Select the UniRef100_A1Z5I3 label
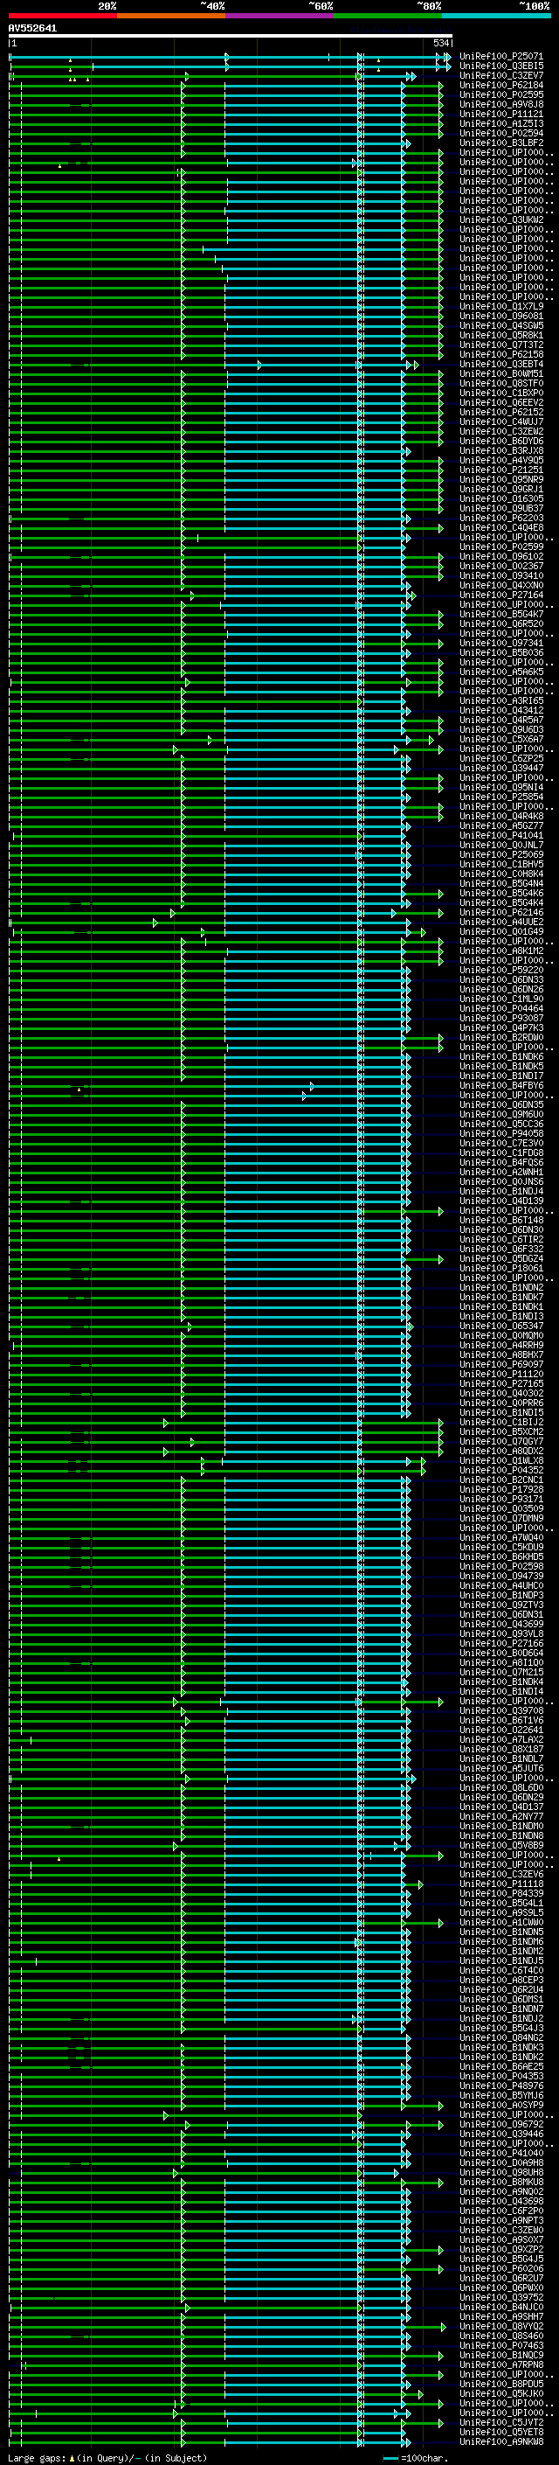 point(500,123)
